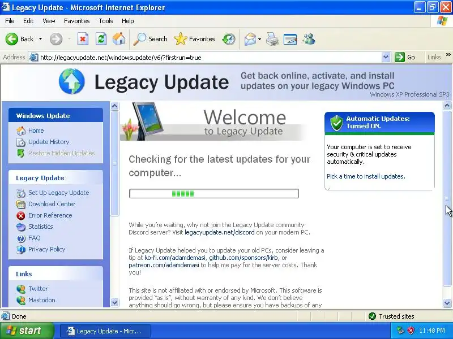
Task: Open the Favorites menu
Action: coord(77,21)
